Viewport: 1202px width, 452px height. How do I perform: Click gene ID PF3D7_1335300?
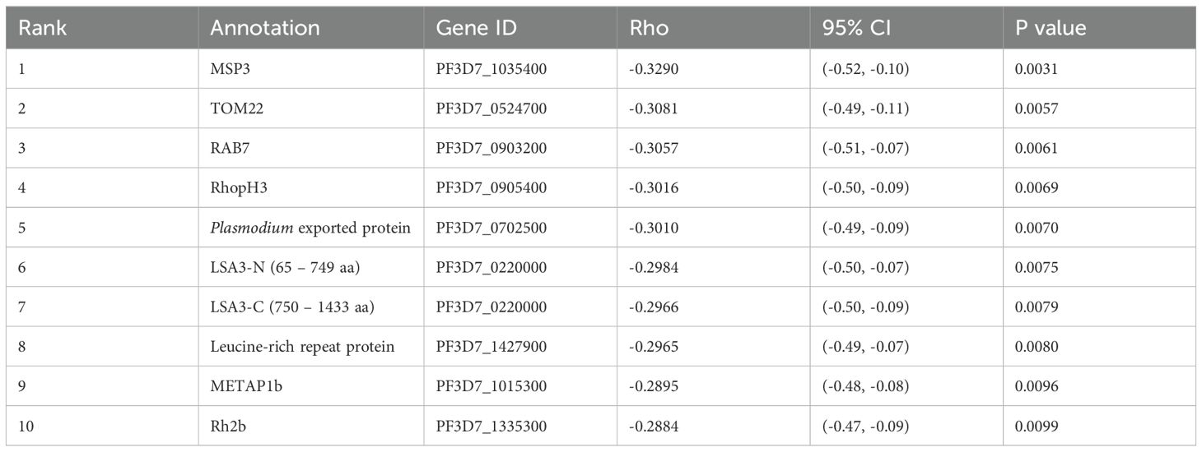pos(492,426)
